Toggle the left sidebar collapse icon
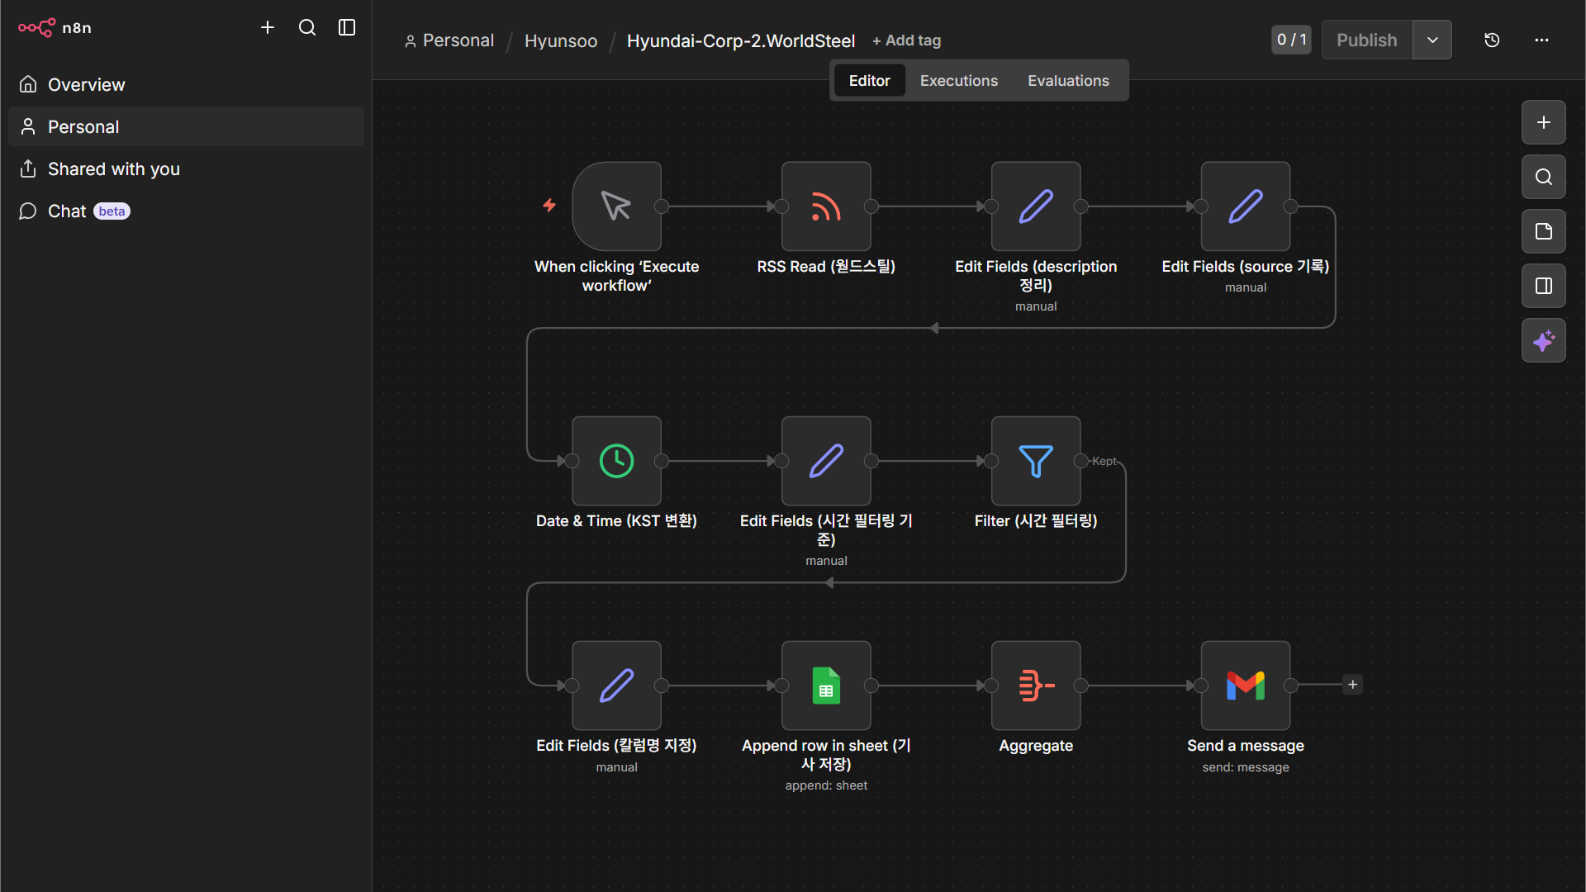 pos(347,27)
